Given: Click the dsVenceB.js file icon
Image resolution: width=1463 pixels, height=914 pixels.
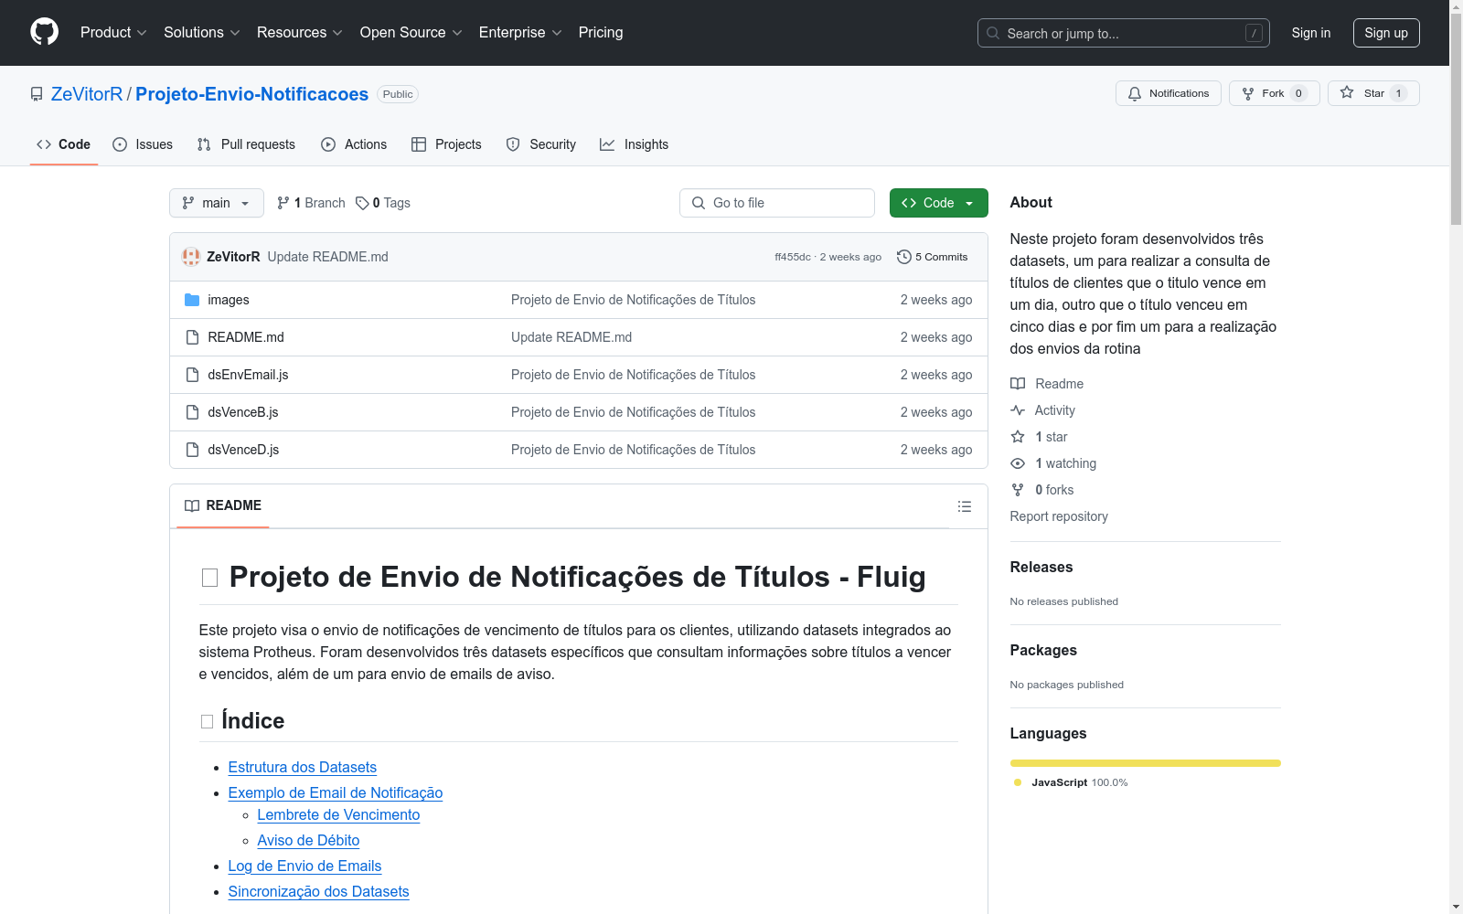Looking at the screenshot, I should point(192,412).
